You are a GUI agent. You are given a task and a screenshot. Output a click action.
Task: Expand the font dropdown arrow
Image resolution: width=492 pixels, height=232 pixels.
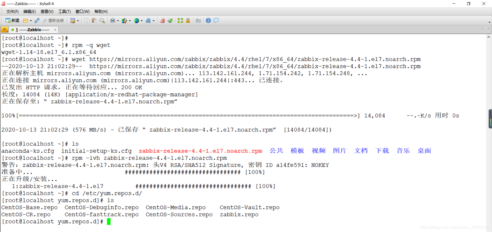pyautogui.click(x=153, y=21)
